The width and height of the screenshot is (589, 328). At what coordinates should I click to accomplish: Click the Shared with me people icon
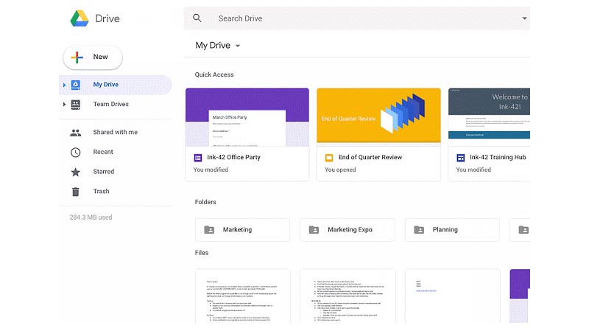76,133
